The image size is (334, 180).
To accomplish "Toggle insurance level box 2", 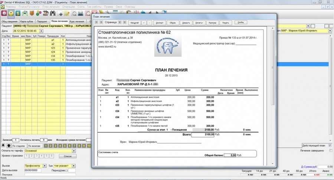I will pyautogui.click(x=31, y=156).
